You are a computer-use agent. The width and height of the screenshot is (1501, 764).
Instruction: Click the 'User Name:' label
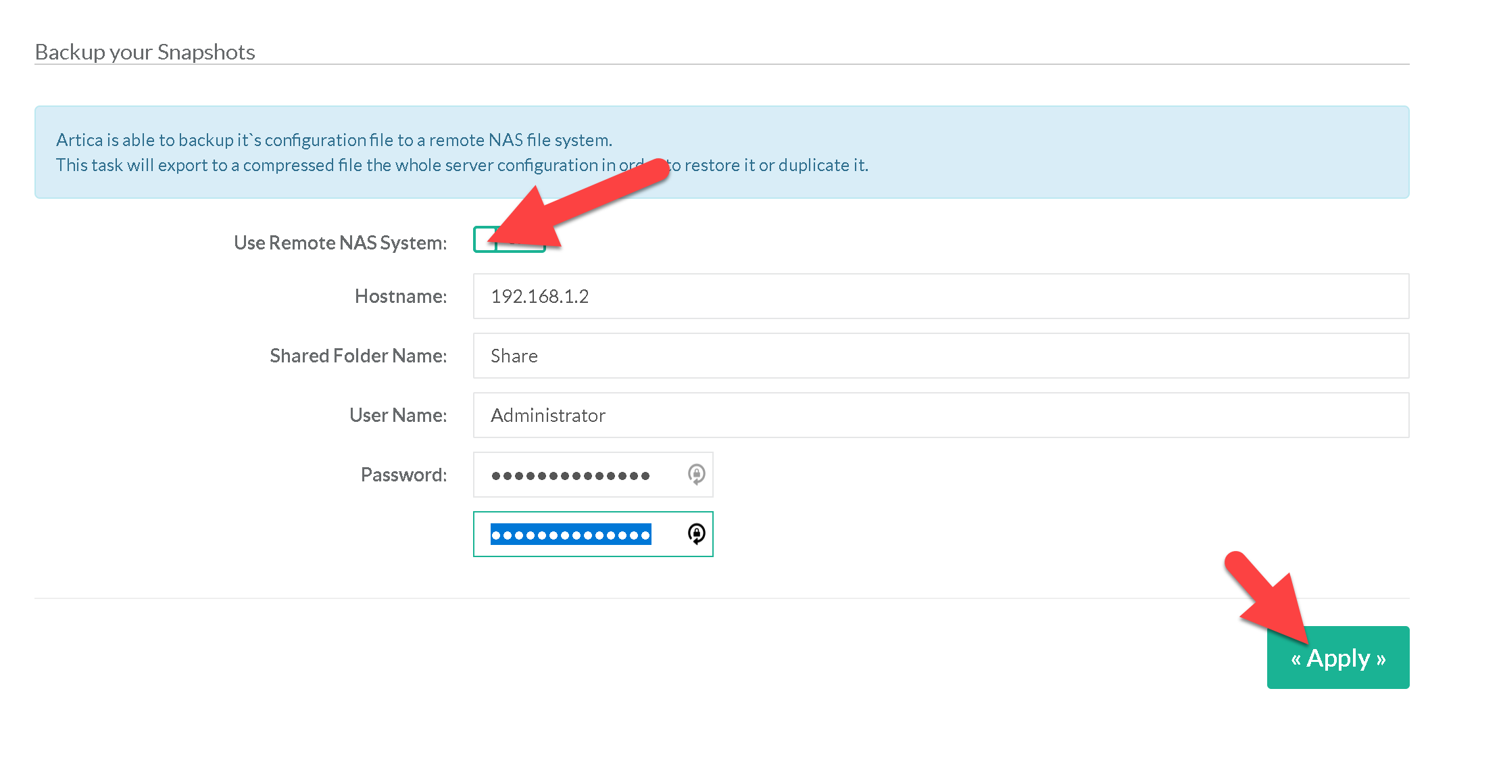click(397, 415)
